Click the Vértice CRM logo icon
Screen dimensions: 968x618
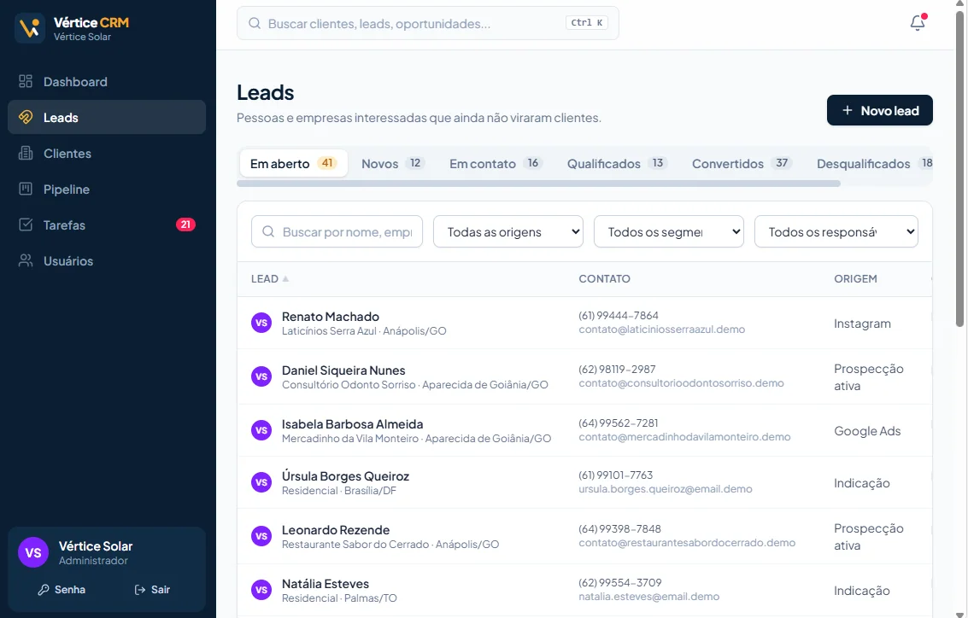coord(30,28)
